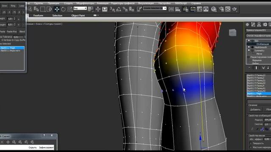The height and width of the screenshot is (152, 271).
Task: Toggle the Spinner Snap icon
Action: click(131, 9)
